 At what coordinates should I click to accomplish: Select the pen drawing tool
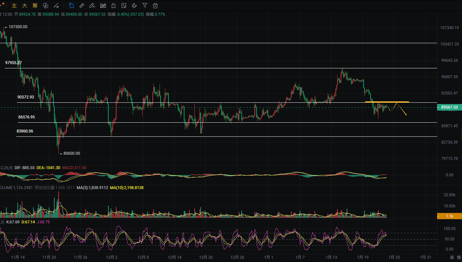point(92,6)
